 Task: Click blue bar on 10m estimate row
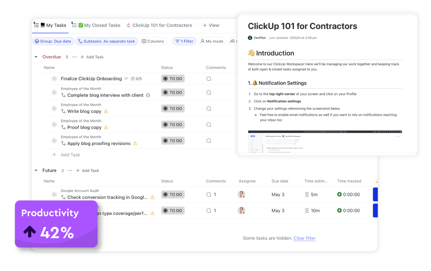(375, 211)
